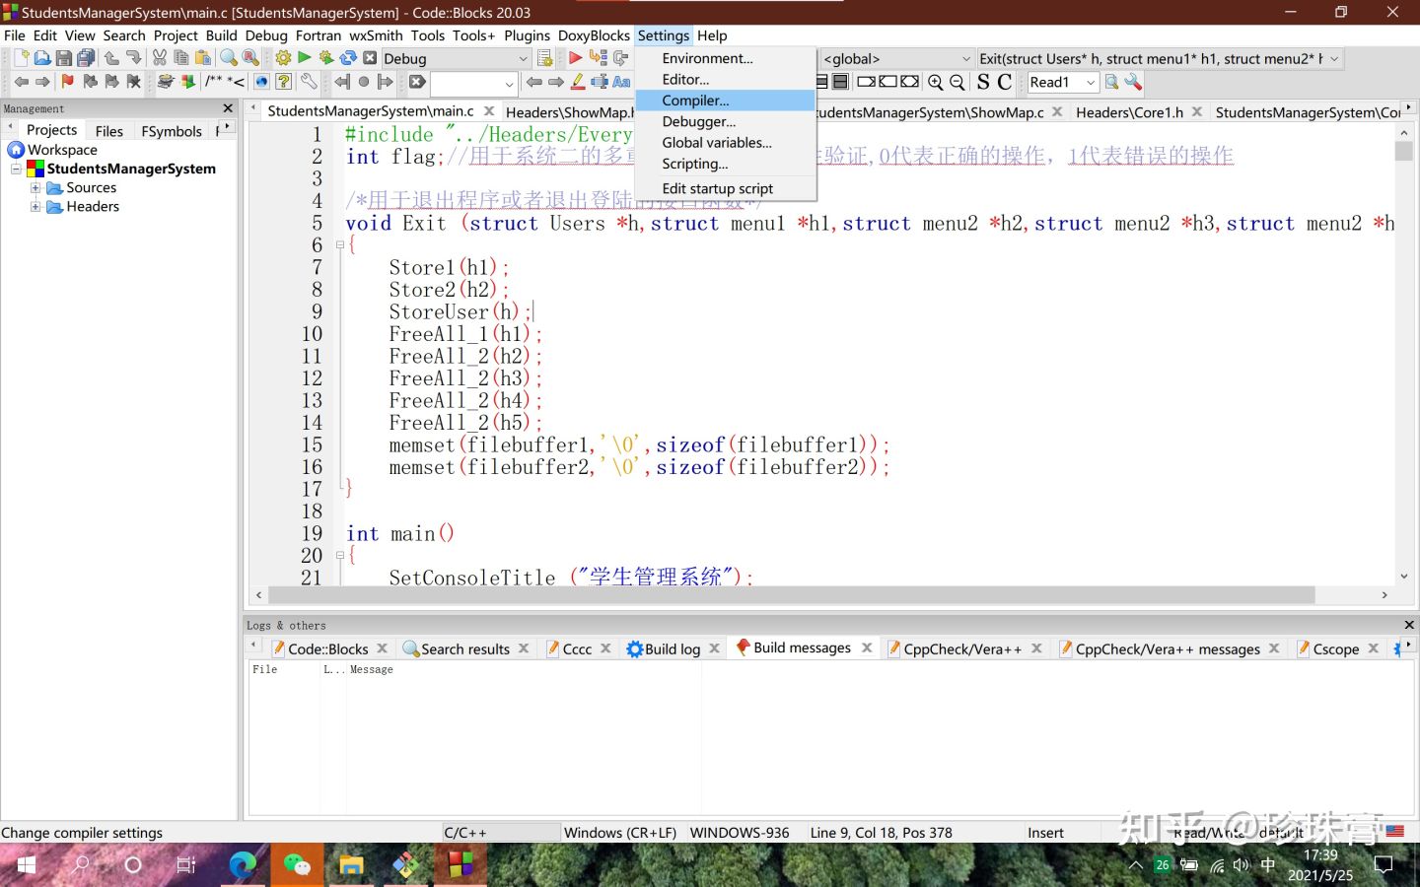Screen dimensions: 1420x887
Task: Cut selection with the scissors icon
Action: click(160, 58)
